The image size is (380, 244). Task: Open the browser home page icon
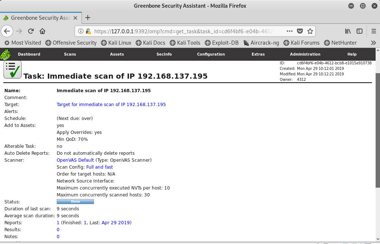[42, 31]
